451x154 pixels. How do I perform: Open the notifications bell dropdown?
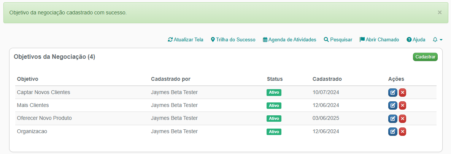point(437,39)
